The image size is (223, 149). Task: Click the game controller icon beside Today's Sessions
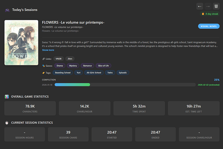(7, 10)
